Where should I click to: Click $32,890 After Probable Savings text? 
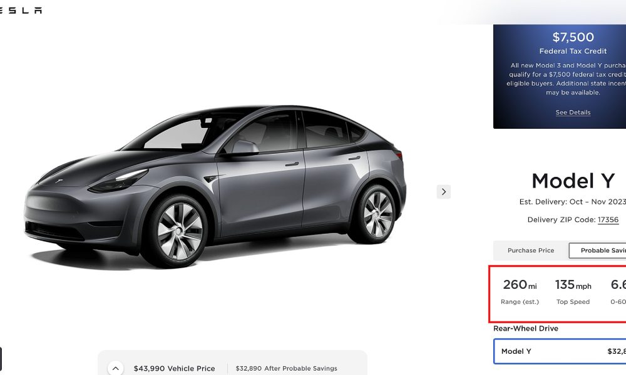286,369
